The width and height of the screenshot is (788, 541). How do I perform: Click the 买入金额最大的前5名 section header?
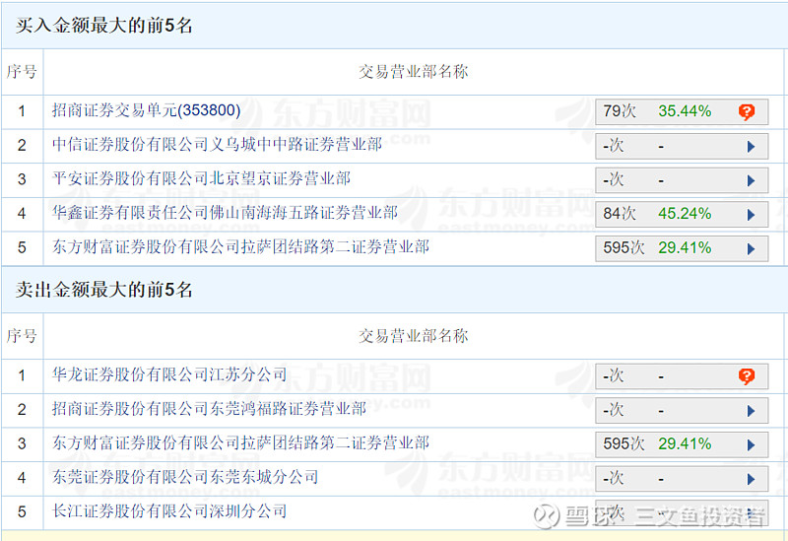[x=104, y=26]
